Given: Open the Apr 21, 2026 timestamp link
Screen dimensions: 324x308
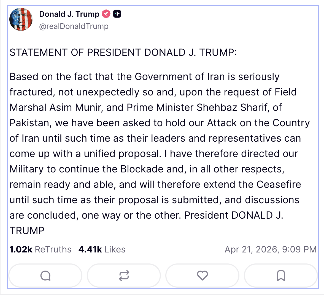Looking at the screenshot, I should tap(270, 249).
